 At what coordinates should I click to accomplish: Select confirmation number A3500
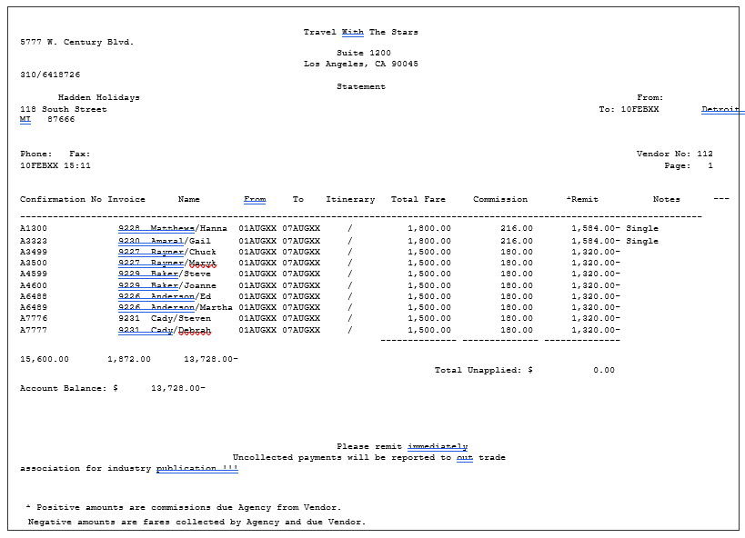pyautogui.click(x=34, y=263)
